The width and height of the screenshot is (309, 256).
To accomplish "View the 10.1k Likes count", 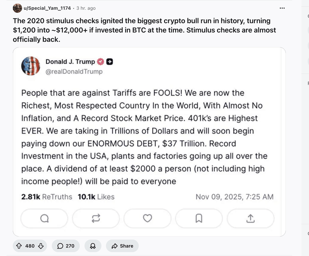I will click(x=96, y=197).
